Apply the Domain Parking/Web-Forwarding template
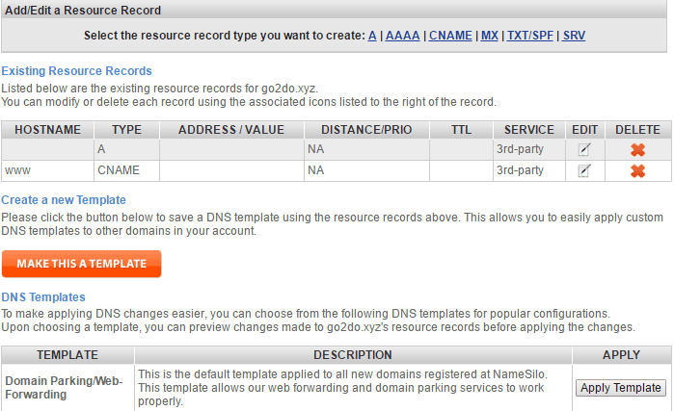This screenshot has width=674, height=411. (x=621, y=388)
